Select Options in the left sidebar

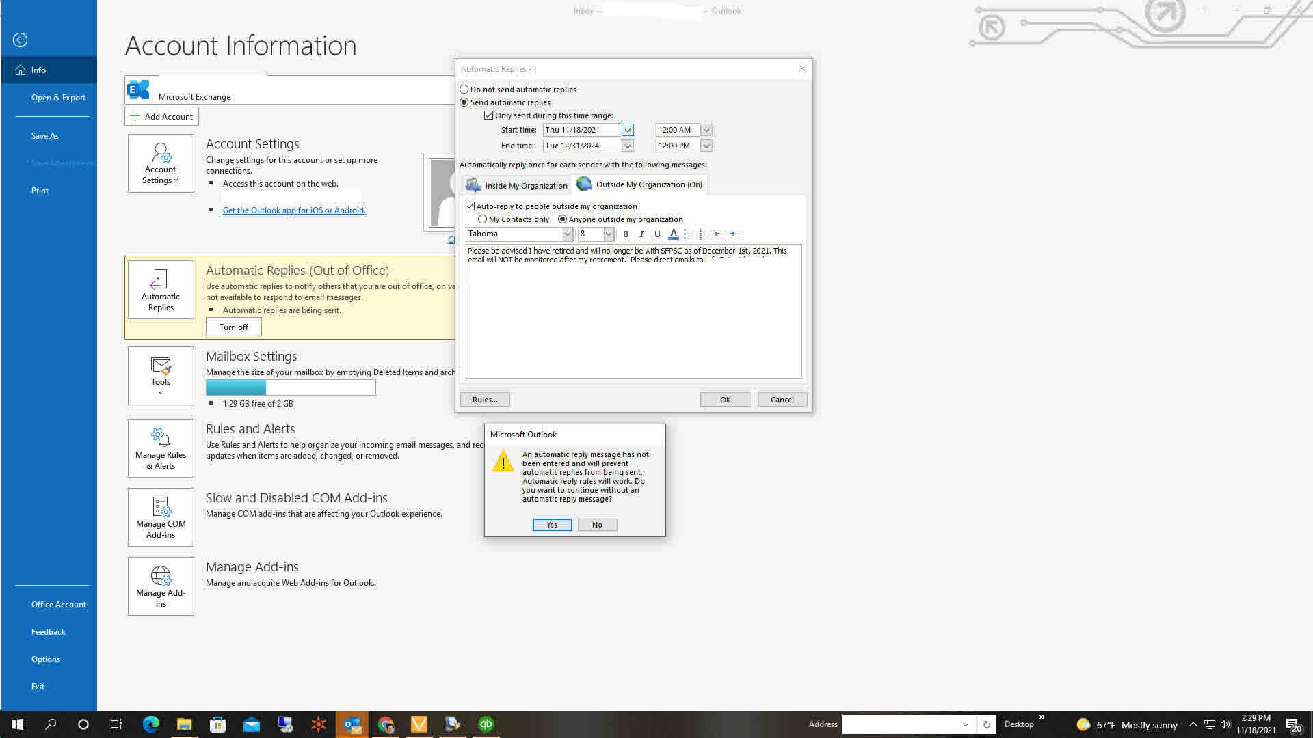46,659
